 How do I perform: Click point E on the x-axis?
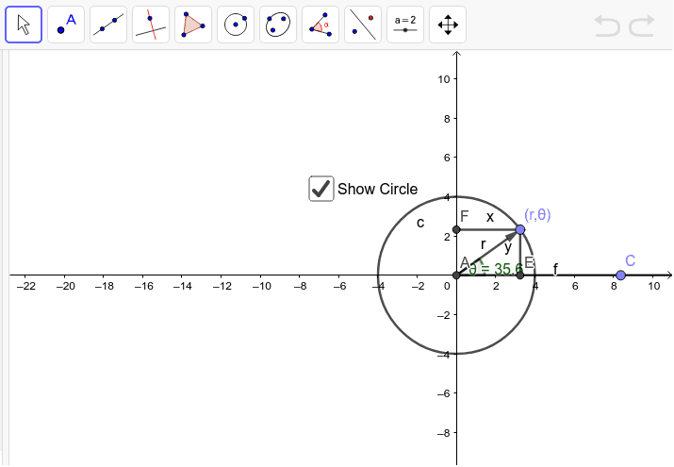click(520, 275)
